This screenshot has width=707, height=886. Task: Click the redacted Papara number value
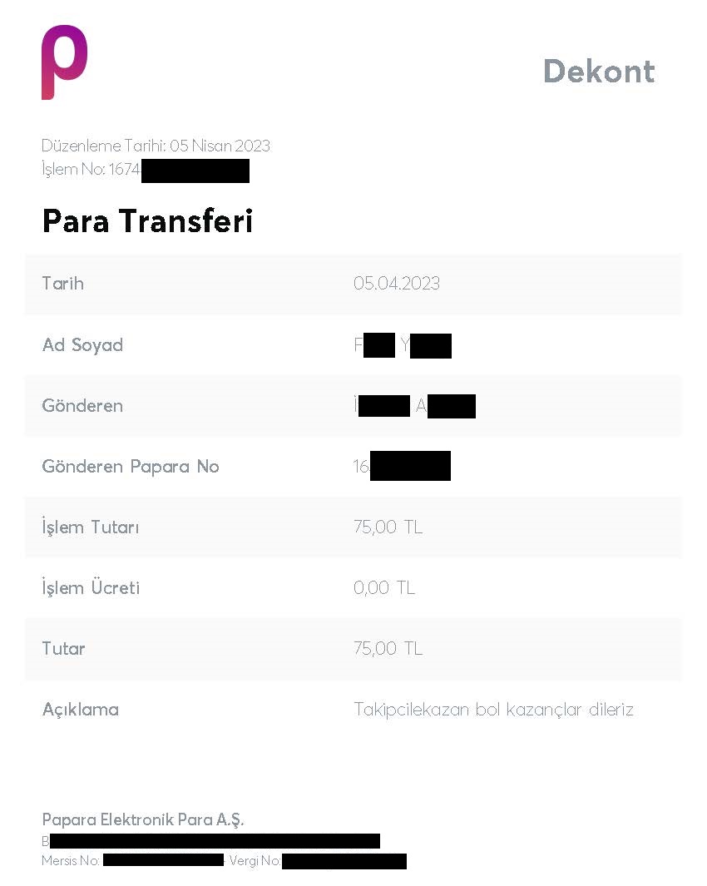click(x=402, y=466)
